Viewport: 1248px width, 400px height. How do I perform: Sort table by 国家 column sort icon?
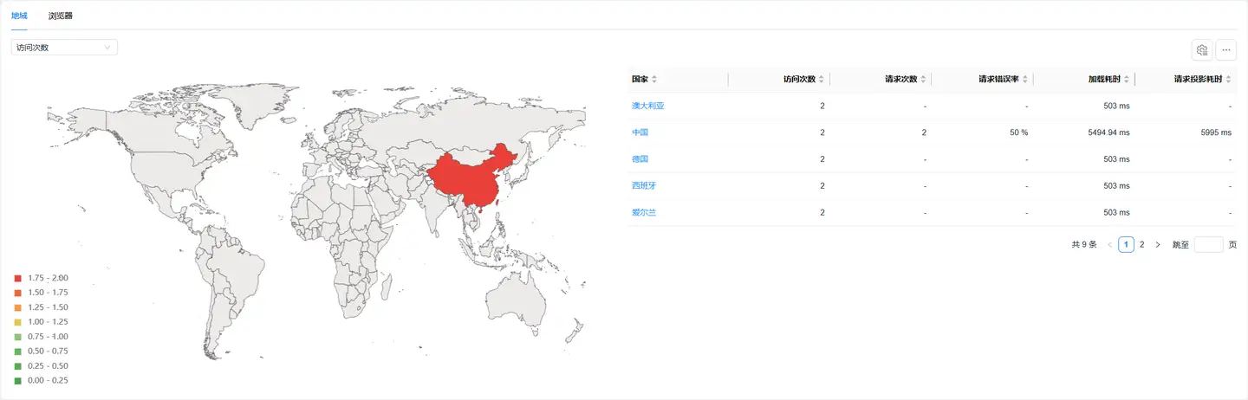(x=654, y=80)
